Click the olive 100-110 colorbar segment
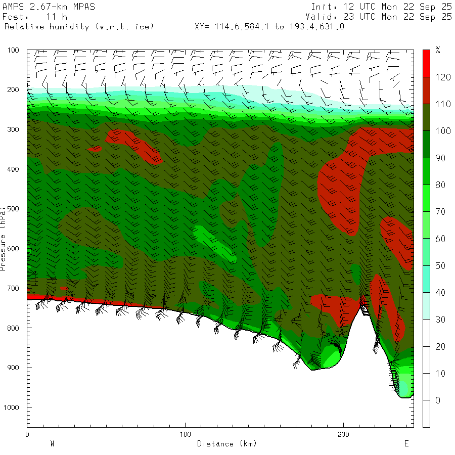 (x=426, y=117)
